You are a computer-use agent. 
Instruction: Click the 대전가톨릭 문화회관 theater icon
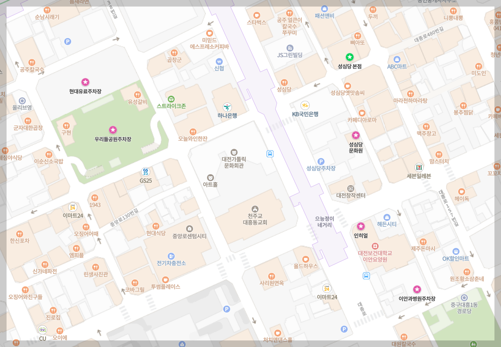(x=234, y=152)
